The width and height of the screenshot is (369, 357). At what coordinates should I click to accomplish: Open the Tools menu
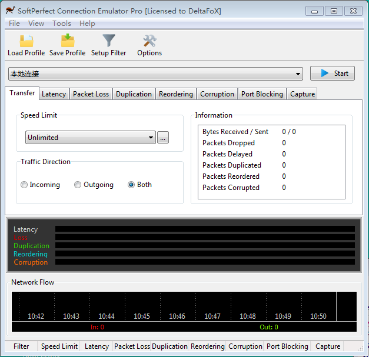point(61,24)
